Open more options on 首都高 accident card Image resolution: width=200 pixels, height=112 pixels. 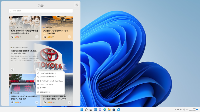(37, 102)
